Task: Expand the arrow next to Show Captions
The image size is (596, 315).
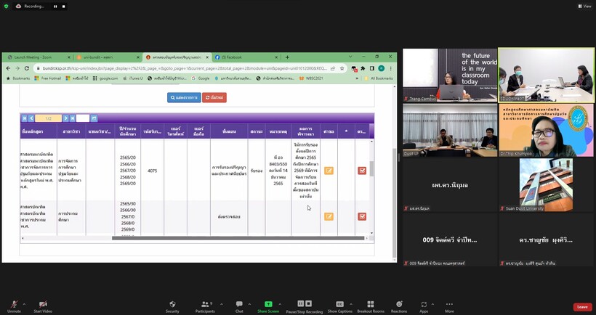Action: [x=350, y=304]
